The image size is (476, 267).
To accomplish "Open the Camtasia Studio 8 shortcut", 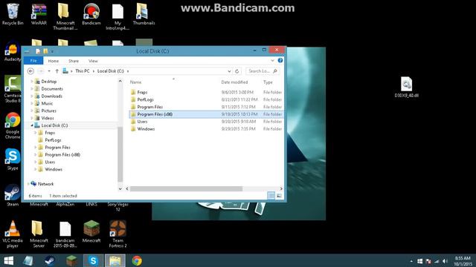I will 13,89.
